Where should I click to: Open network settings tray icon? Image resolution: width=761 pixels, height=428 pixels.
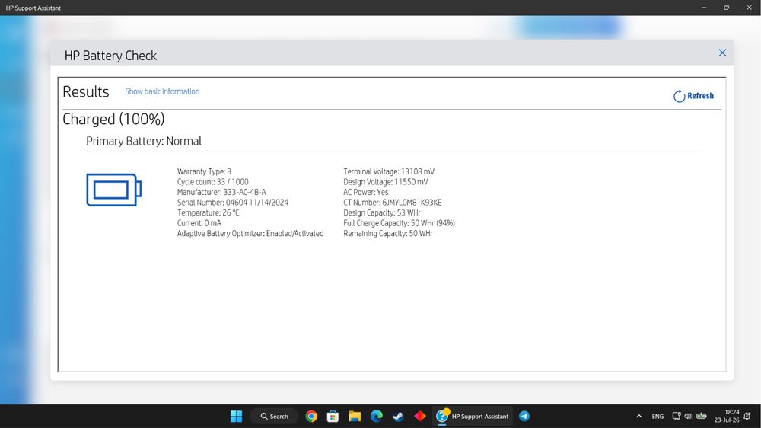point(676,417)
